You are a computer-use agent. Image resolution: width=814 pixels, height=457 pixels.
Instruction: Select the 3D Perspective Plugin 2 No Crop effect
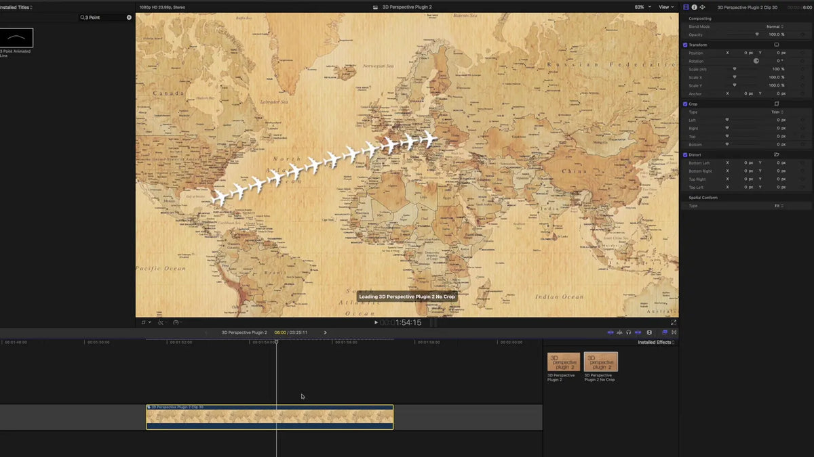[x=601, y=362]
